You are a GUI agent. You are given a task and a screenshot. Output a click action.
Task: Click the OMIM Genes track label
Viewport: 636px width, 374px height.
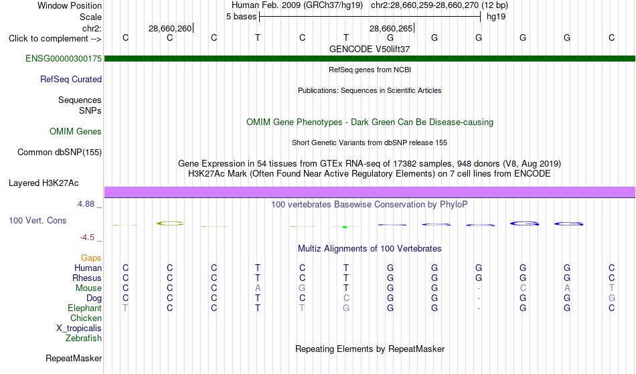[75, 131]
